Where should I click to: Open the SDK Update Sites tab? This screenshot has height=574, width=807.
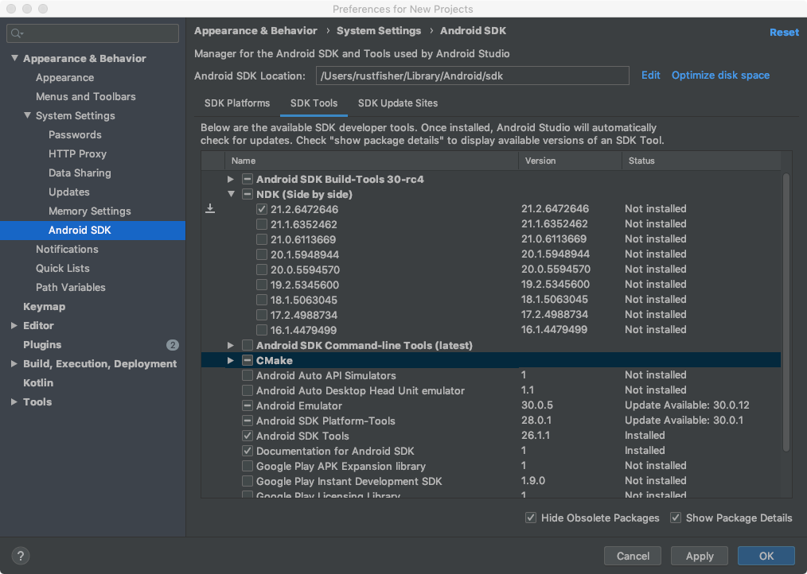pos(397,103)
